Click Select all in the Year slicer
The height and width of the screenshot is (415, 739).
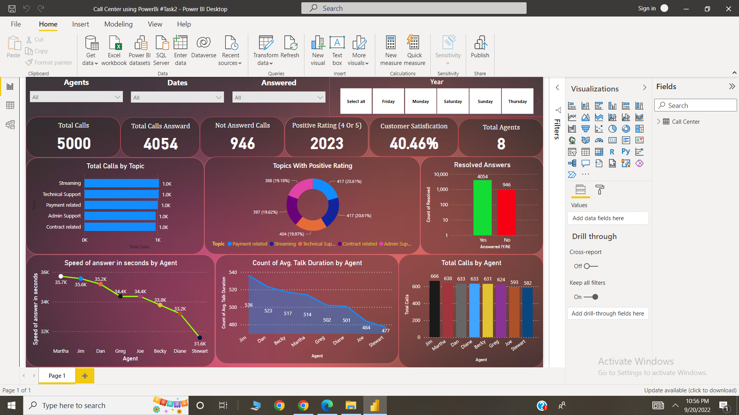click(x=355, y=101)
